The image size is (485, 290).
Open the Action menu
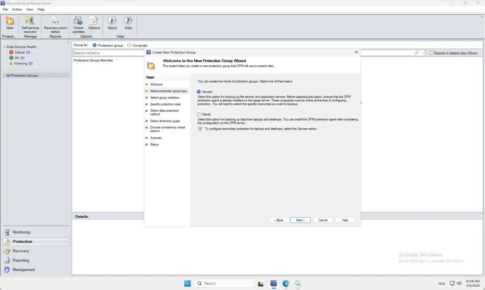click(17, 9)
